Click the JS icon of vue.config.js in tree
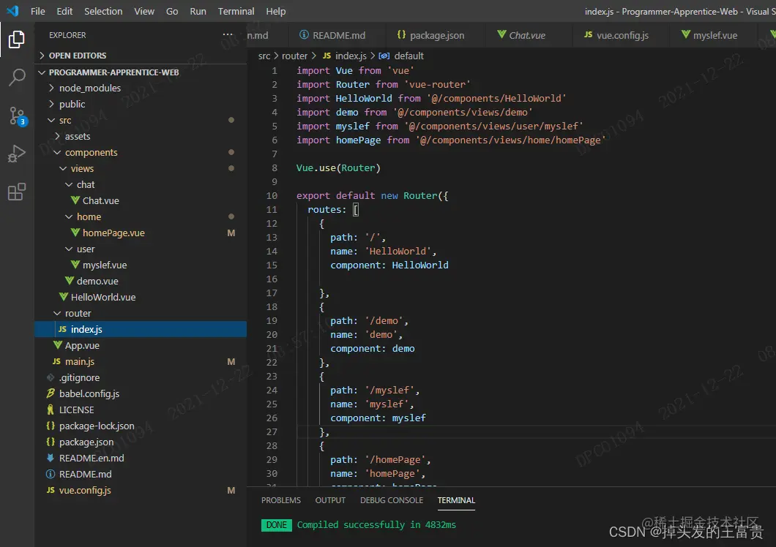 pyautogui.click(x=51, y=490)
